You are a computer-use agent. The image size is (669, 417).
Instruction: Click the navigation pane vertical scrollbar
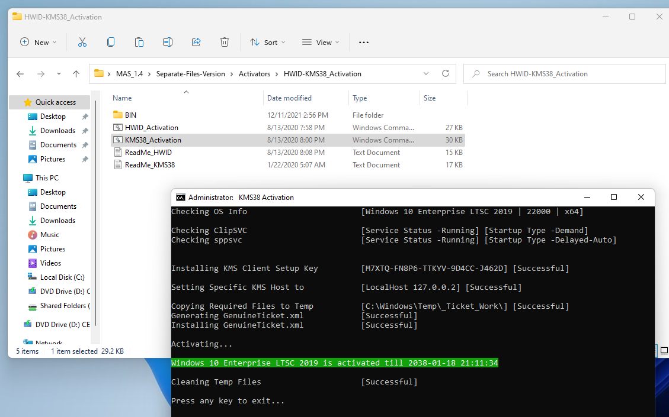tap(95, 213)
